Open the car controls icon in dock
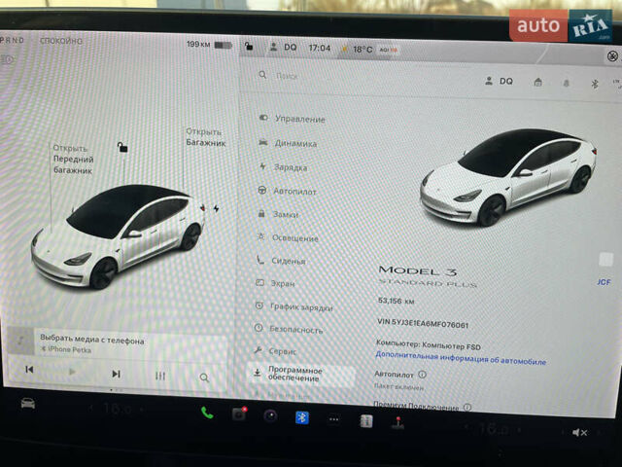622x467 pixels. click(28, 404)
